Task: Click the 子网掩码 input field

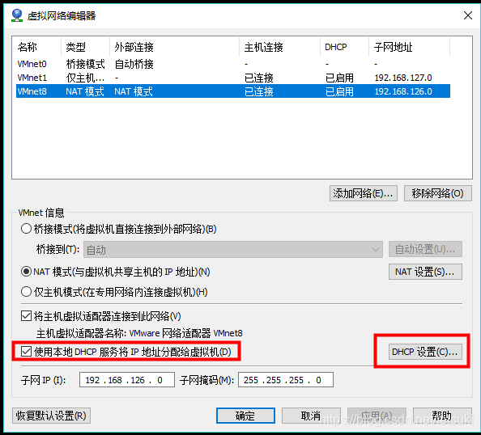Action: [286, 380]
